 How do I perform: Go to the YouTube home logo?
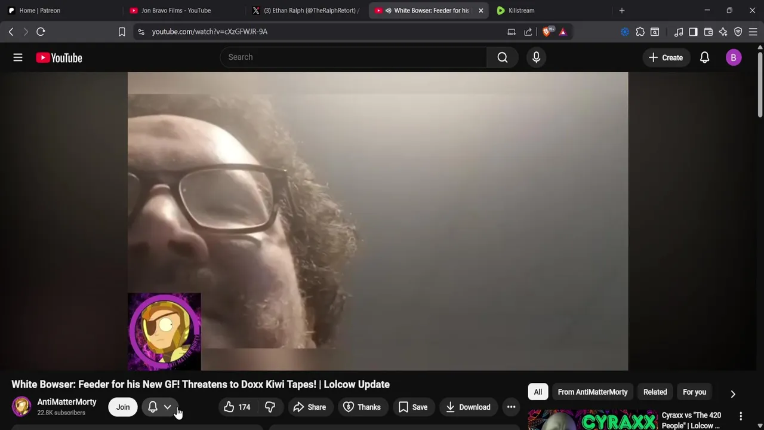pos(58,57)
